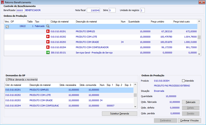This screenshot has width=206, height=125.
Task: Click down arrow of Demandas da OP scrollbar
Action: [135, 107]
